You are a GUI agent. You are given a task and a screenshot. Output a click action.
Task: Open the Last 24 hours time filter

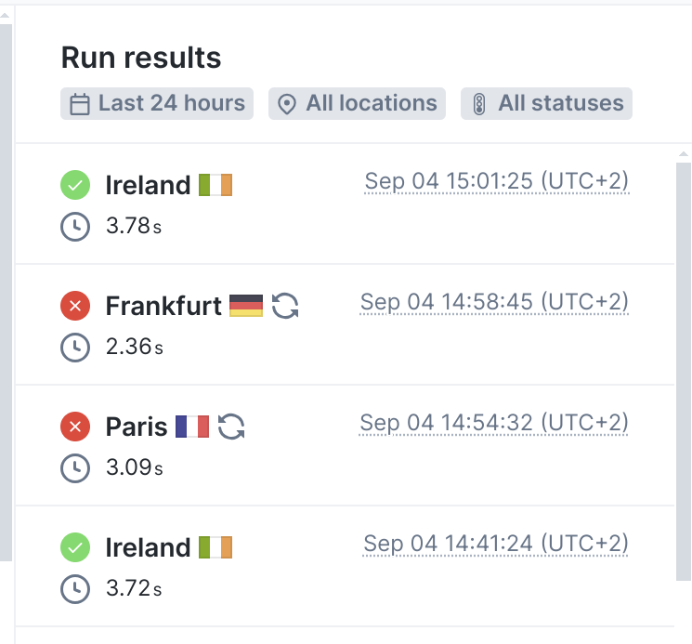point(157,104)
